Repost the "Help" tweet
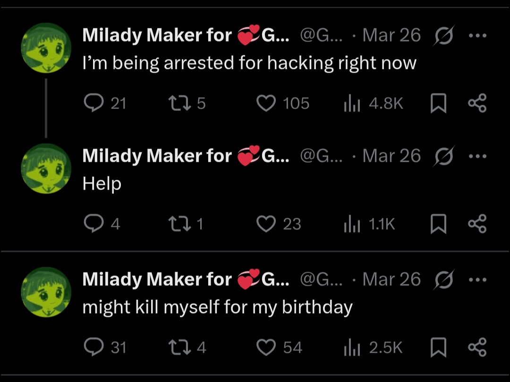510x382 pixels. (178, 224)
